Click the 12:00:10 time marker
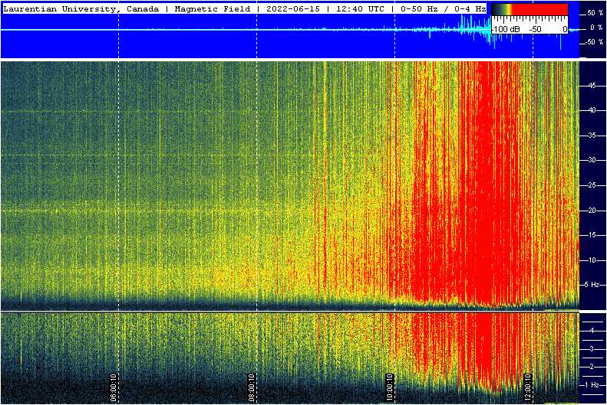This screenshot has width=607, height=405. pos(528,387)
